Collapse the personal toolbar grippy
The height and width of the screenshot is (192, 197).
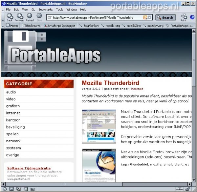(x=3, y=26)
